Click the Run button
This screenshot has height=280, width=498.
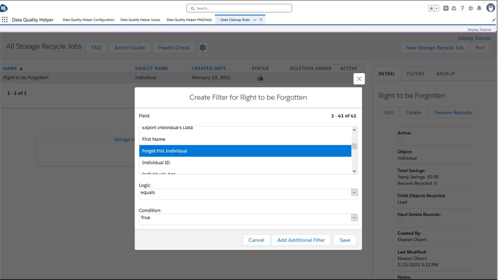(480, 47)
